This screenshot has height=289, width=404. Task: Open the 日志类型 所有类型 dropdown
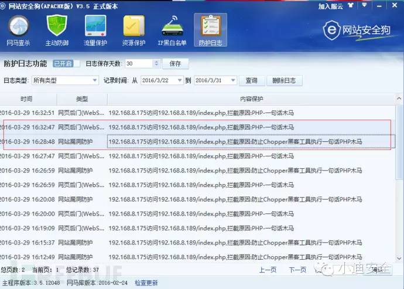click(x=65, y=80)
